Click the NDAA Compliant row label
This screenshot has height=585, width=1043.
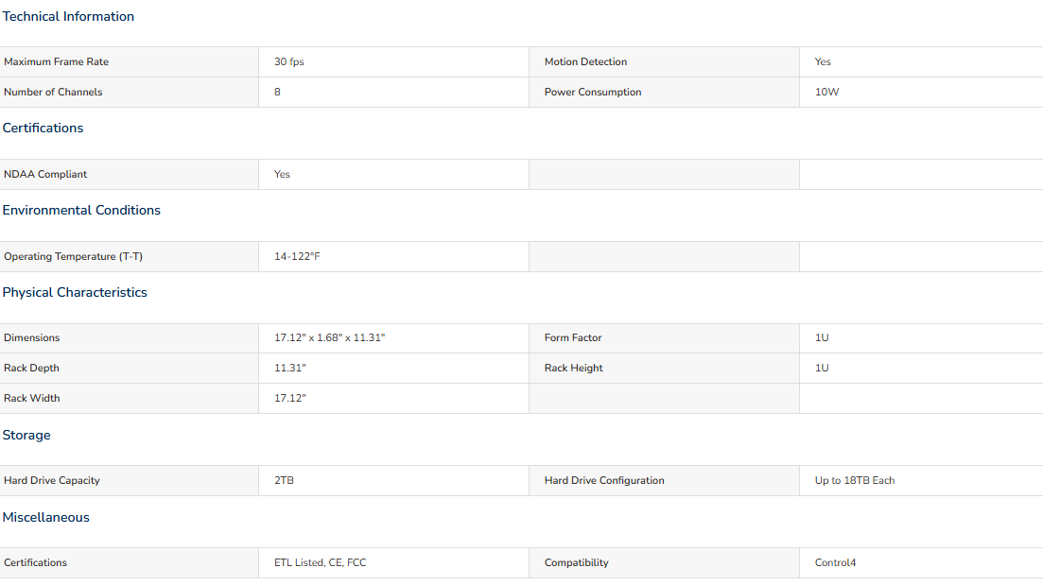[45, 174]
